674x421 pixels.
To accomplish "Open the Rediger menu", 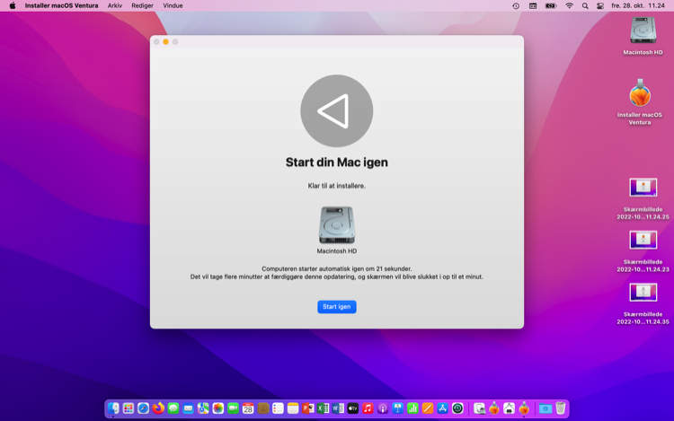I will tap(142, 5).
